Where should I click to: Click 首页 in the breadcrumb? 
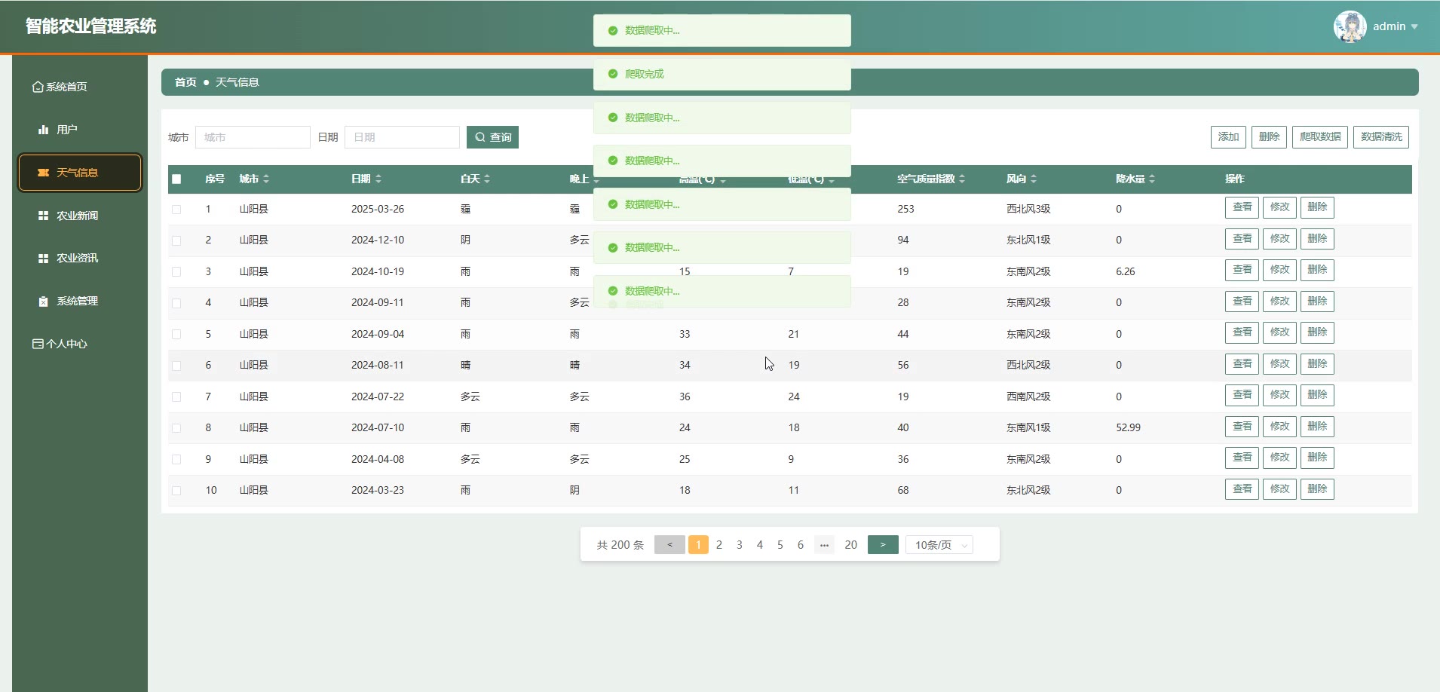click(x=185, y=82)
